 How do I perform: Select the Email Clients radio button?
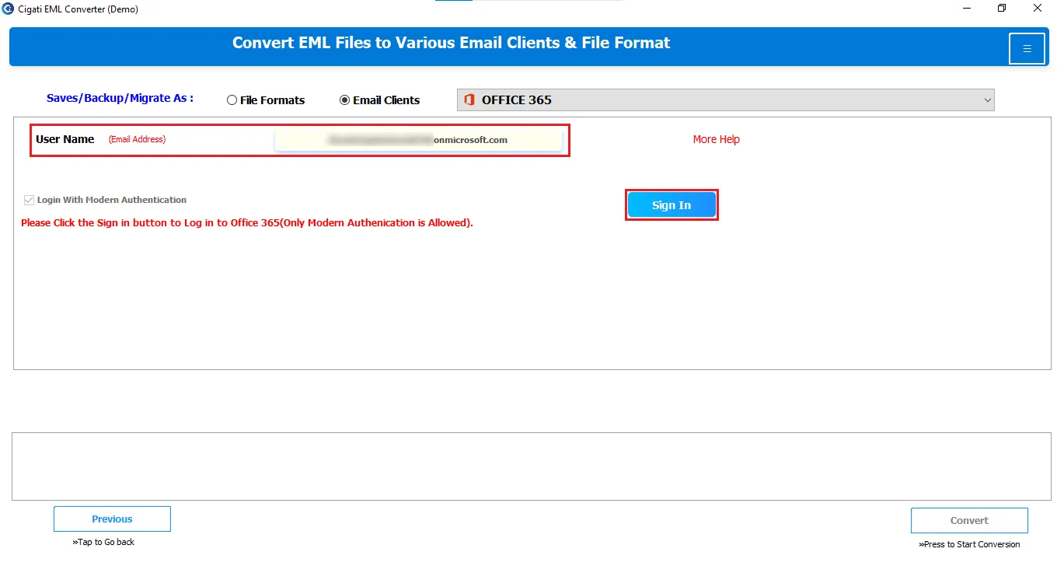345,100
